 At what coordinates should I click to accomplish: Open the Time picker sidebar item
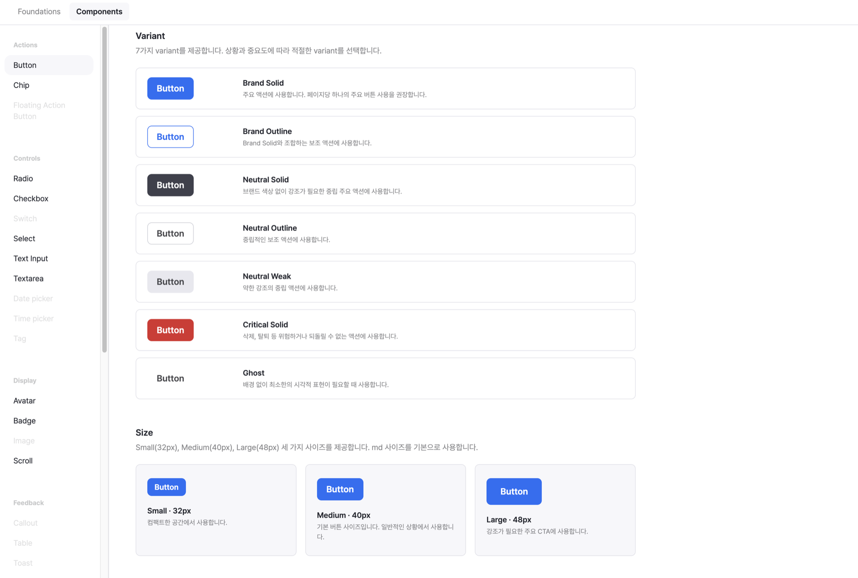49,319
